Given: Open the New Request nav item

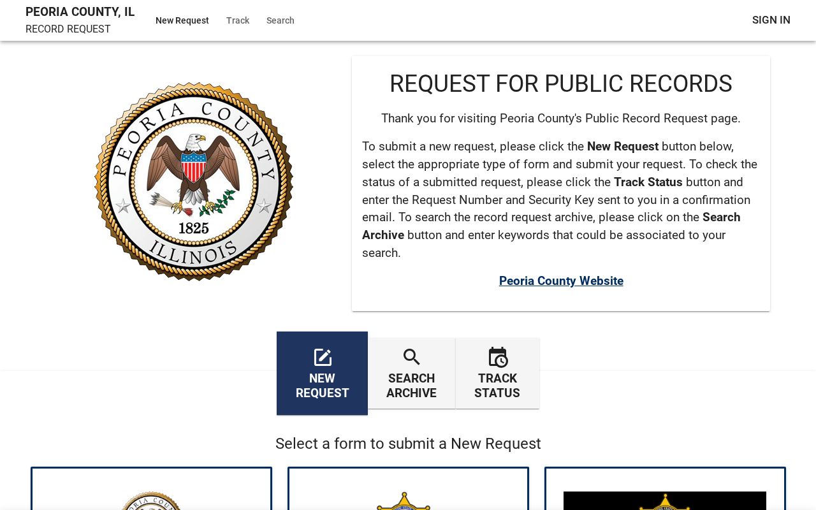Looking at the screenshot, I should coord(182,20).
